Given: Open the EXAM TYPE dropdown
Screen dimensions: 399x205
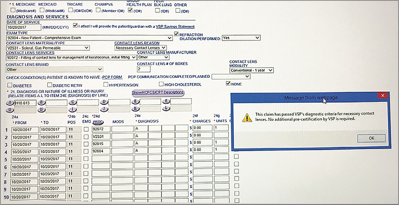Looking at the screenshot, I should click(170, 38).
